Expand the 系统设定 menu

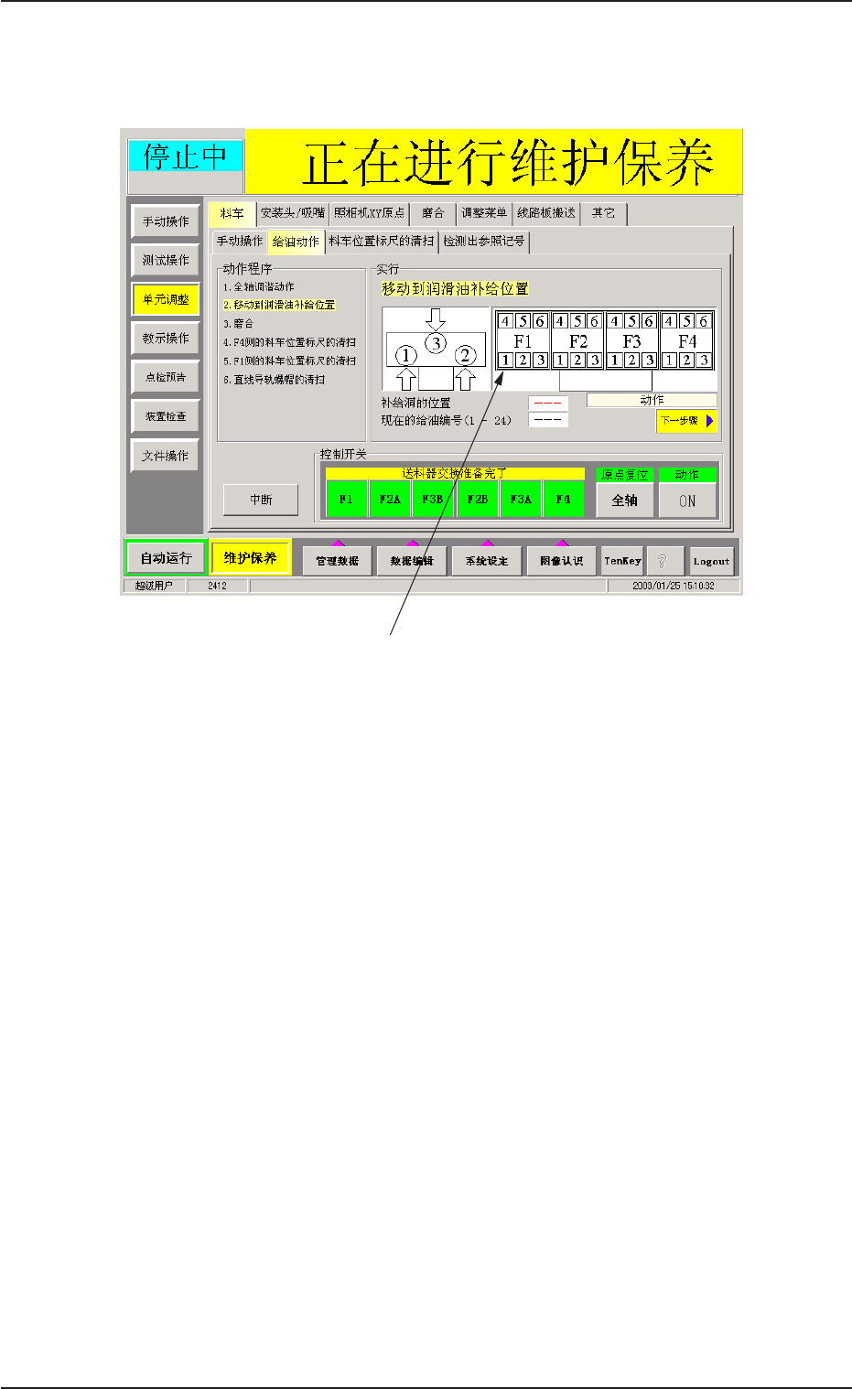point(487,561)
